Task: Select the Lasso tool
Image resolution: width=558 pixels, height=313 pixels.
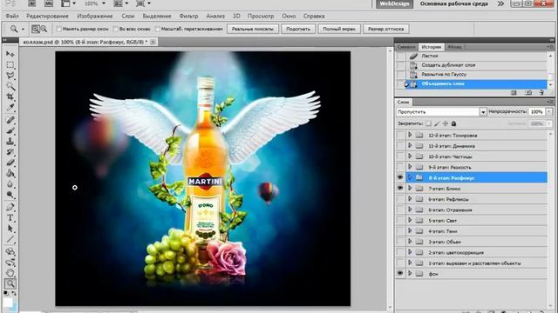Action: click(10, 76)
